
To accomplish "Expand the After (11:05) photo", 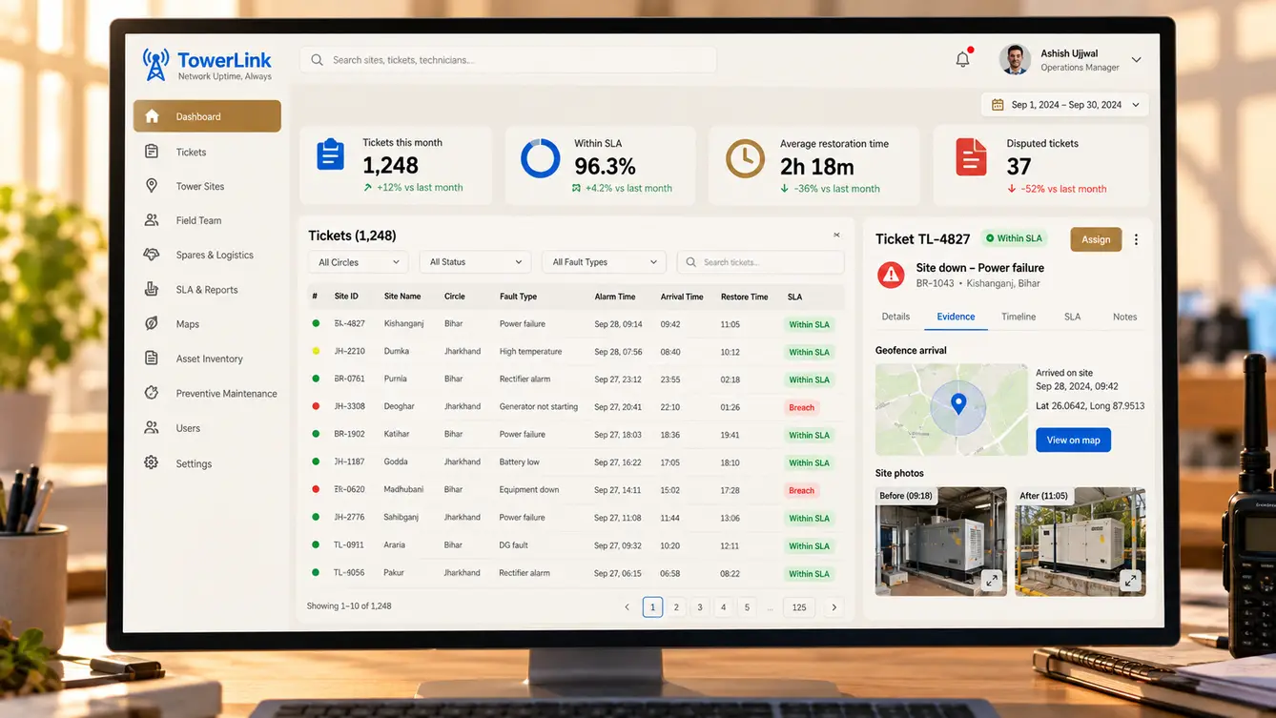I will [1131, 580].
